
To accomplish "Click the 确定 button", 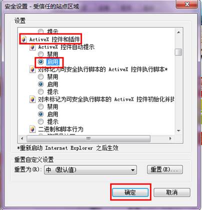I will coord(130,192).
